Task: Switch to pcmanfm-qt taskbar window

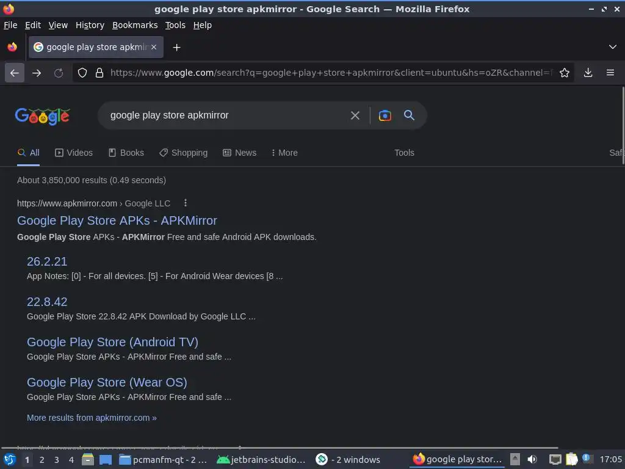Action: pos(163,459)
